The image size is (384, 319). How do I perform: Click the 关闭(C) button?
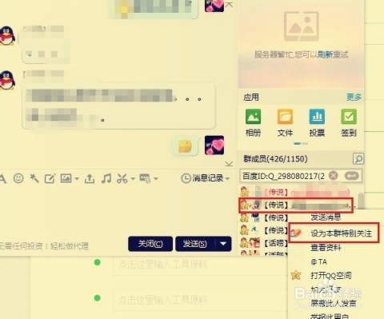coord(150,244)
